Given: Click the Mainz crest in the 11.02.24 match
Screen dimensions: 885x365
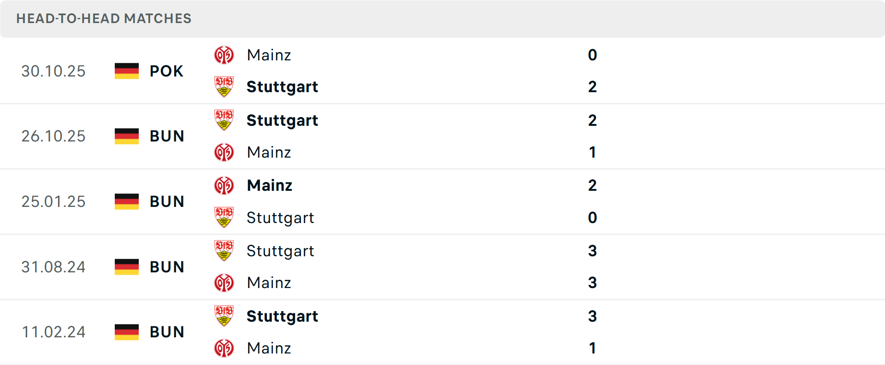Looking at the screenshot, I should [224, 348].
